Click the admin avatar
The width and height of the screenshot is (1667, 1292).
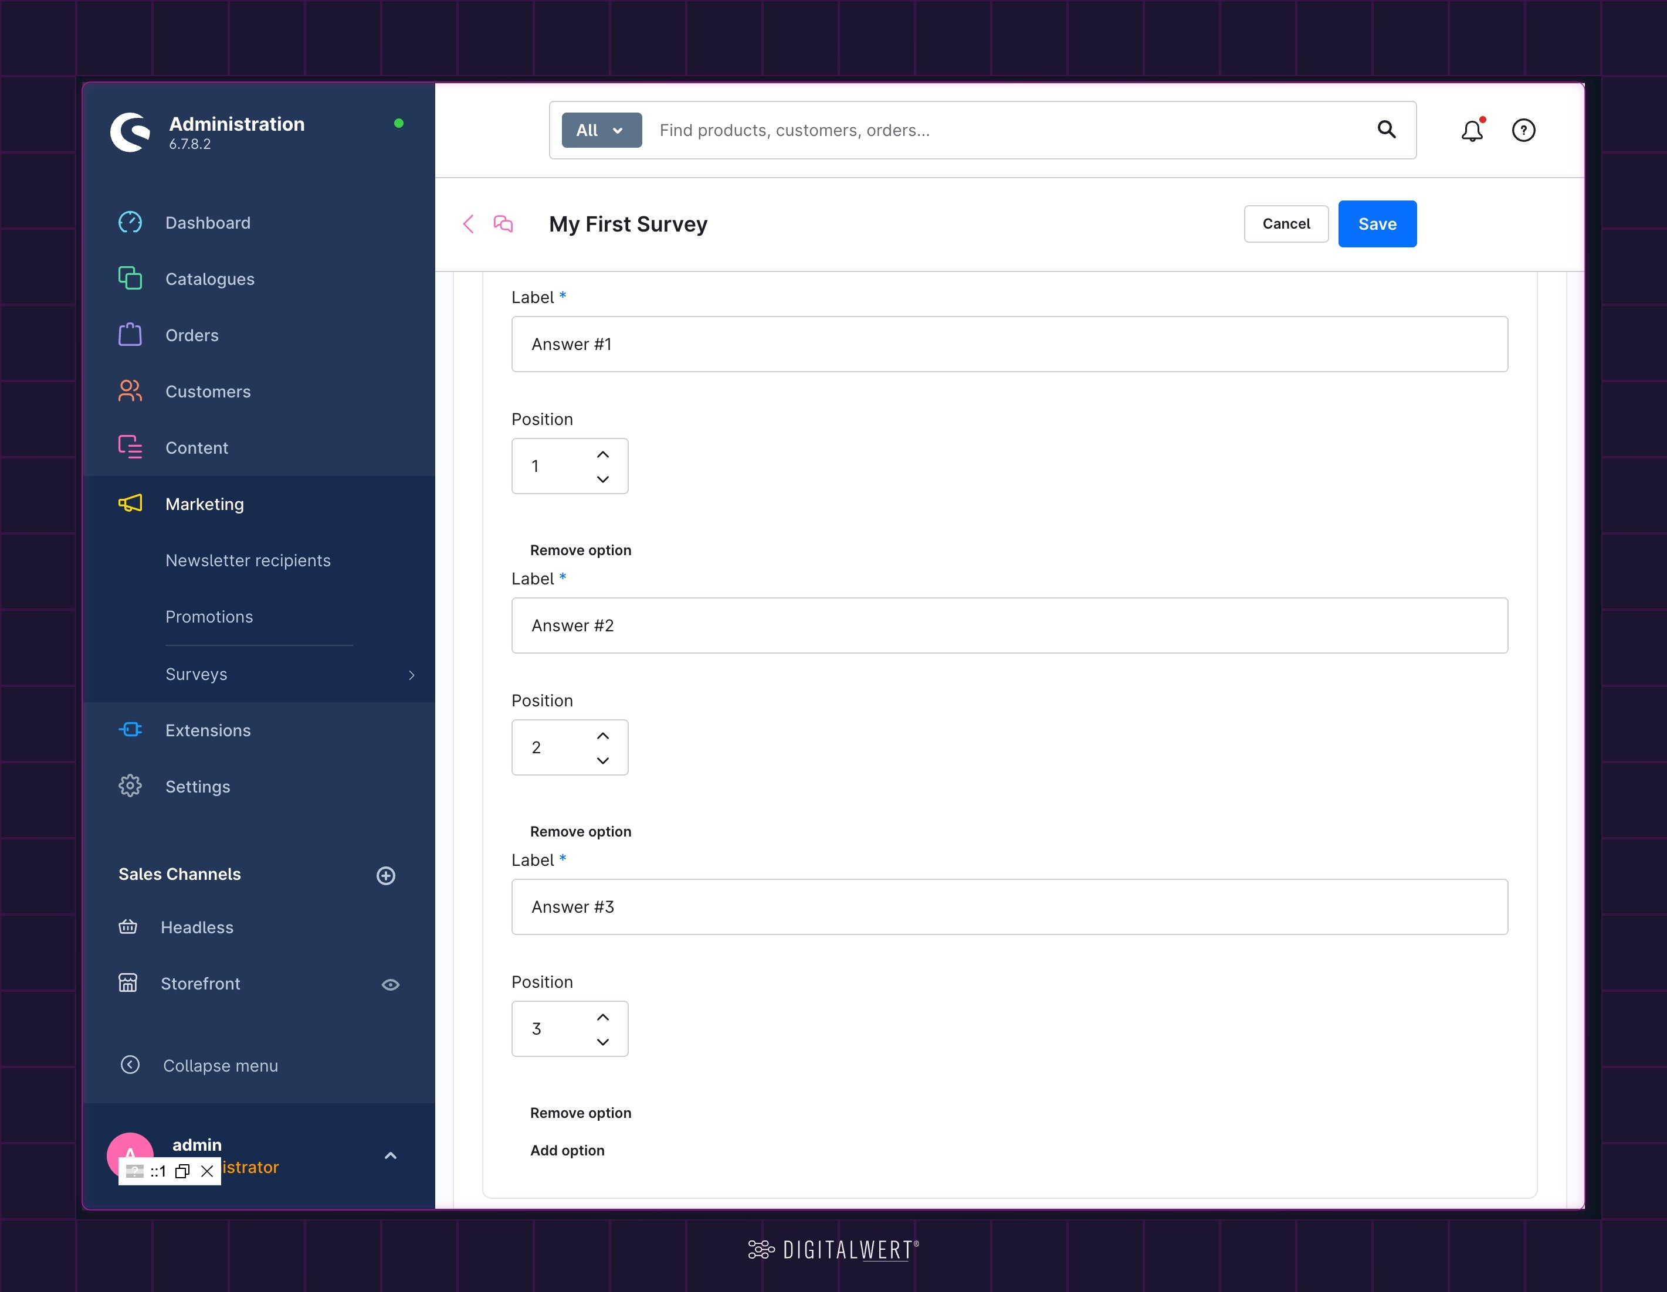point(130,1155)
